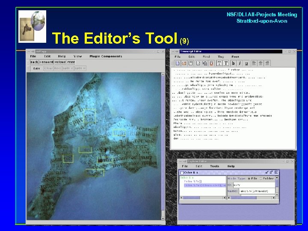Viewport: 308px width, 231px height.
Task: Click properties pane scroll up arrow
Action: (277, 178)
